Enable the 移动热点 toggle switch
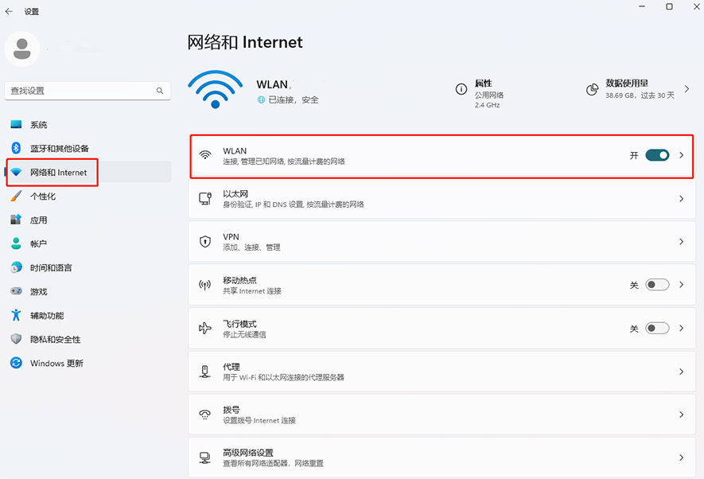 click(657, 285)
